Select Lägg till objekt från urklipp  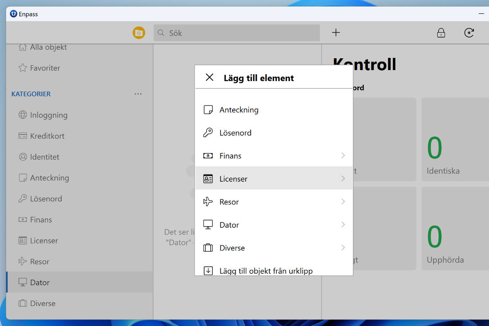click(x=274, y=269)
